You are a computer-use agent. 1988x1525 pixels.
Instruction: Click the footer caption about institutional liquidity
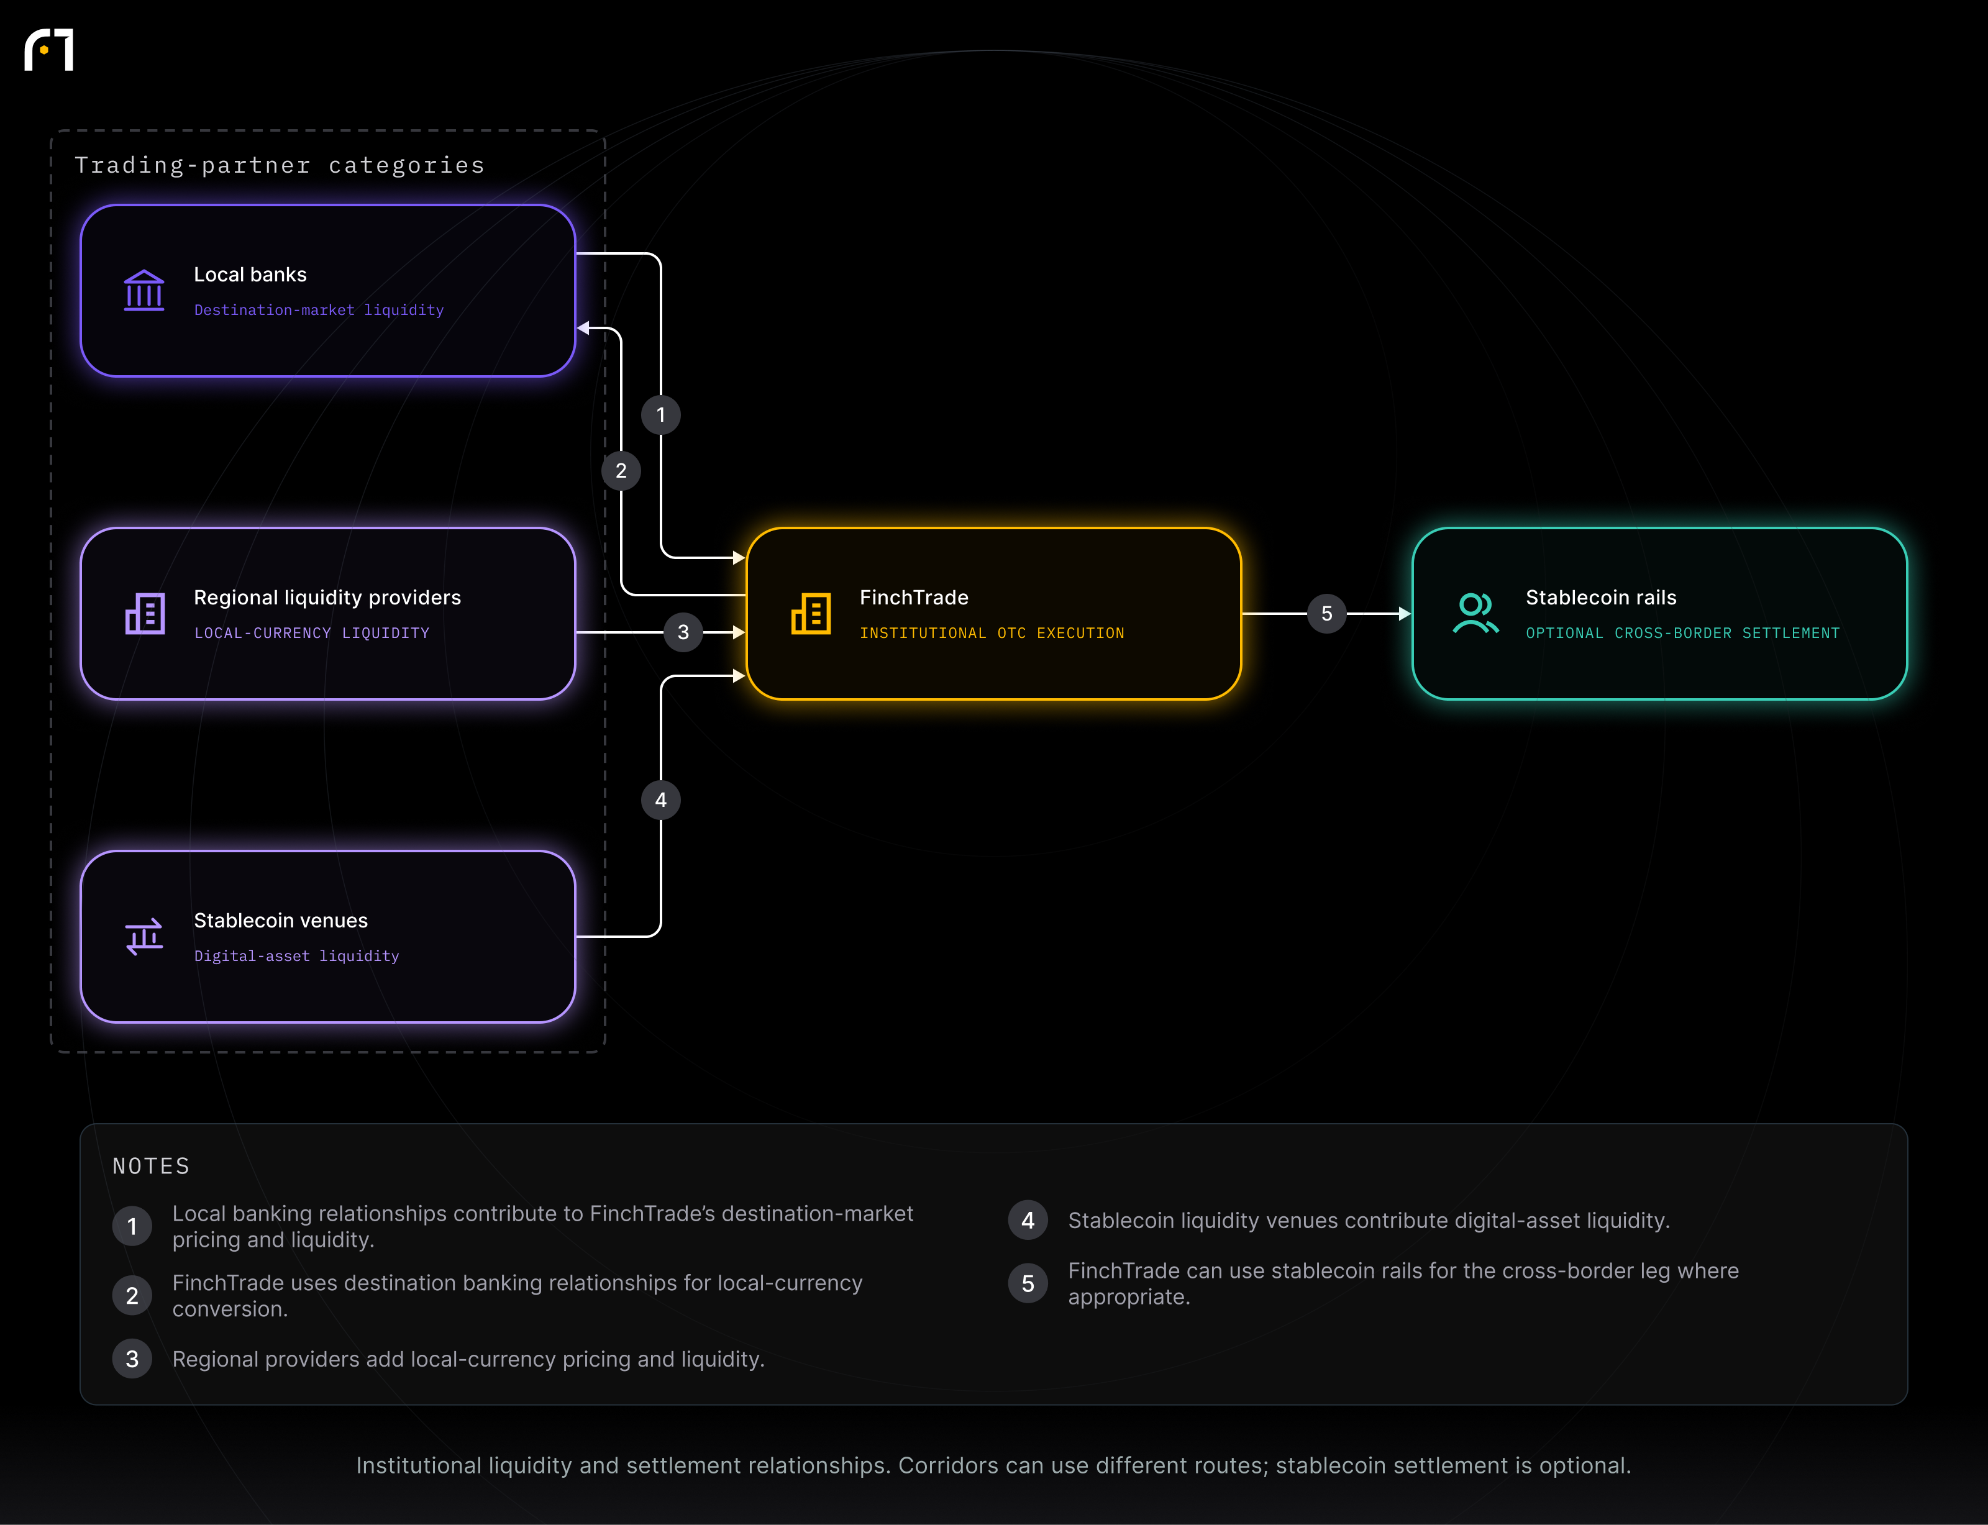[994, 1466]
